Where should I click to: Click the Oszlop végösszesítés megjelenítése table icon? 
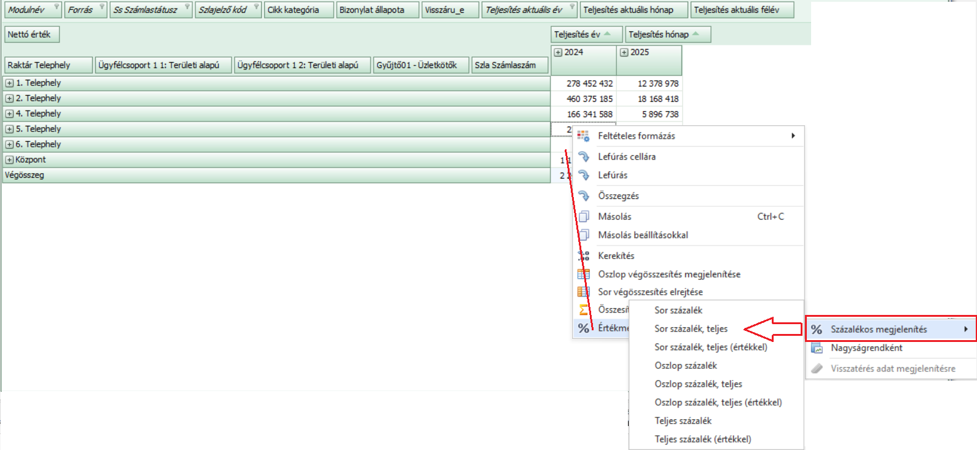pos(583,274)
